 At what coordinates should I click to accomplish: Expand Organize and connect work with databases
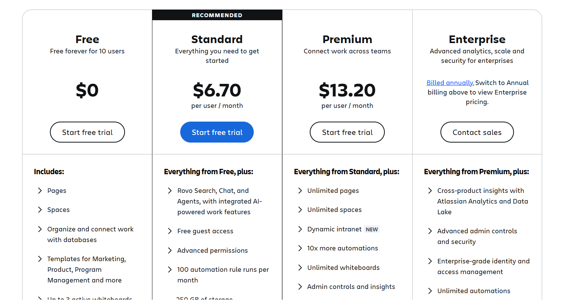pos(40,229)
